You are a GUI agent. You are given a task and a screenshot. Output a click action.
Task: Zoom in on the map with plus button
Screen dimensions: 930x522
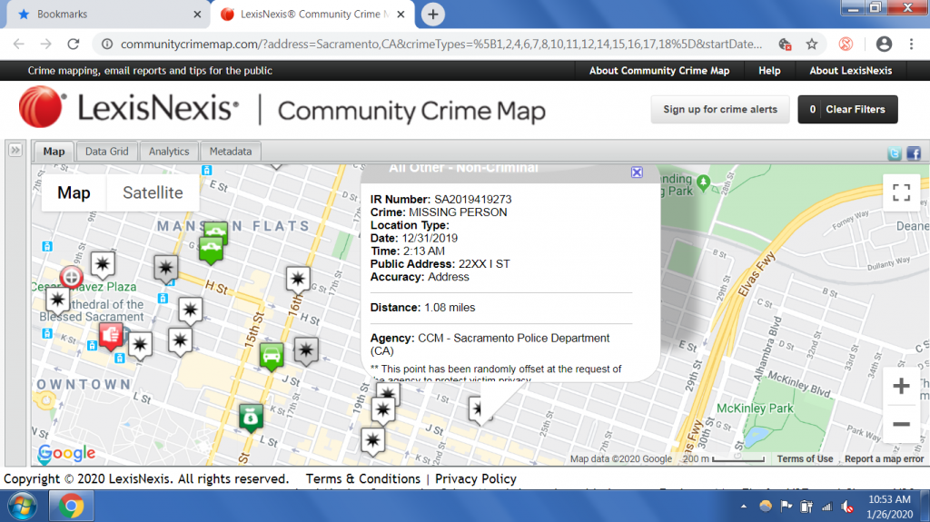tap(901, 387)
